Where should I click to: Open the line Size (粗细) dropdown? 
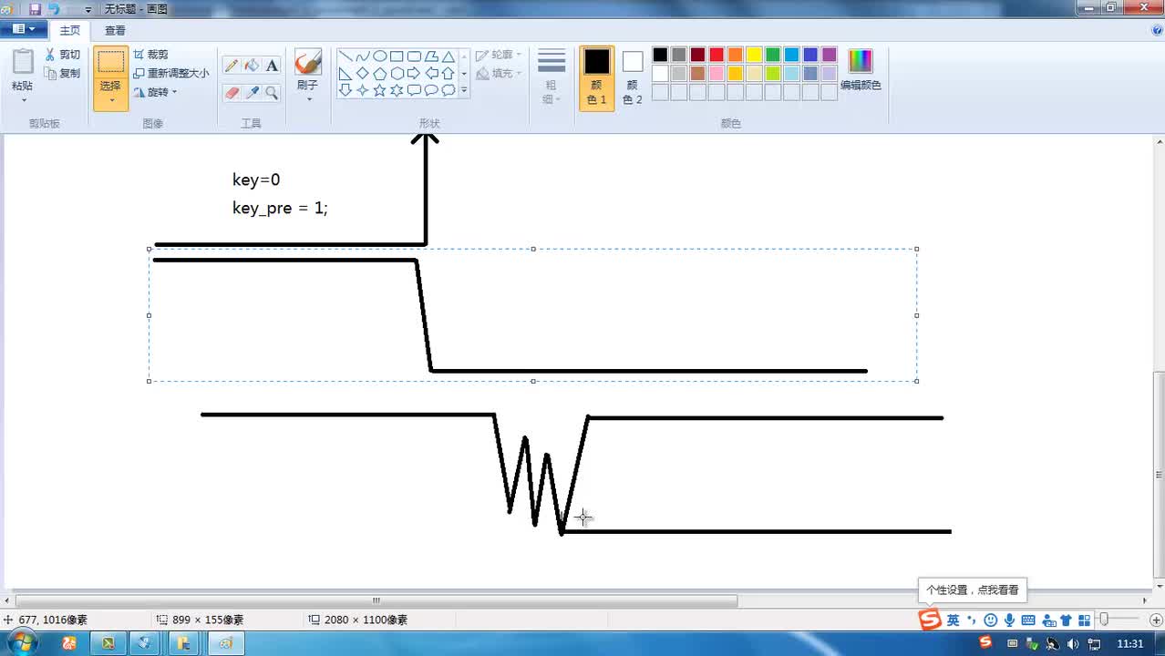(552, 77)
